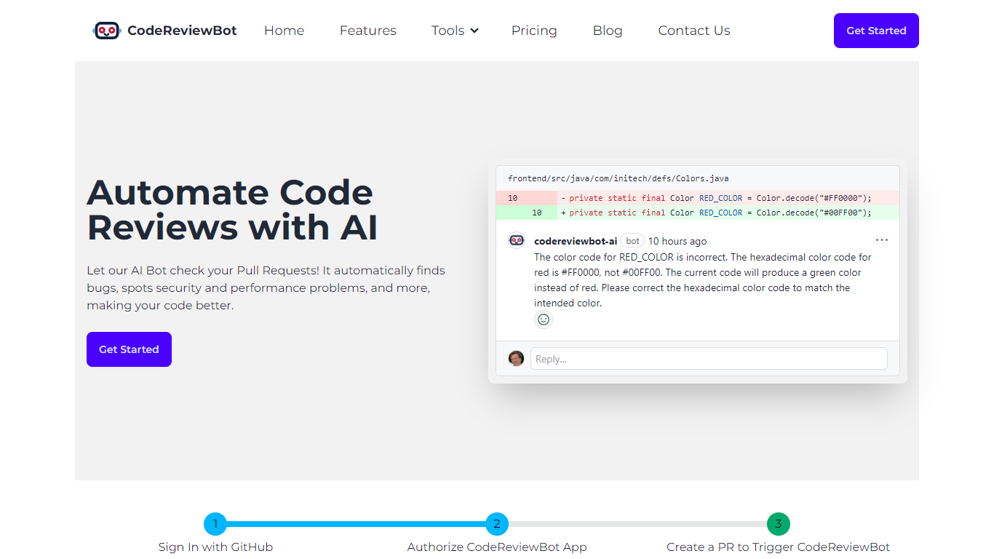Click 'Create a PR to Trigger CodeReviewBot' label

(779, 547)
